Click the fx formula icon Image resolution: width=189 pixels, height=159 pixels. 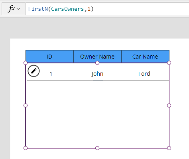(12, 9)
